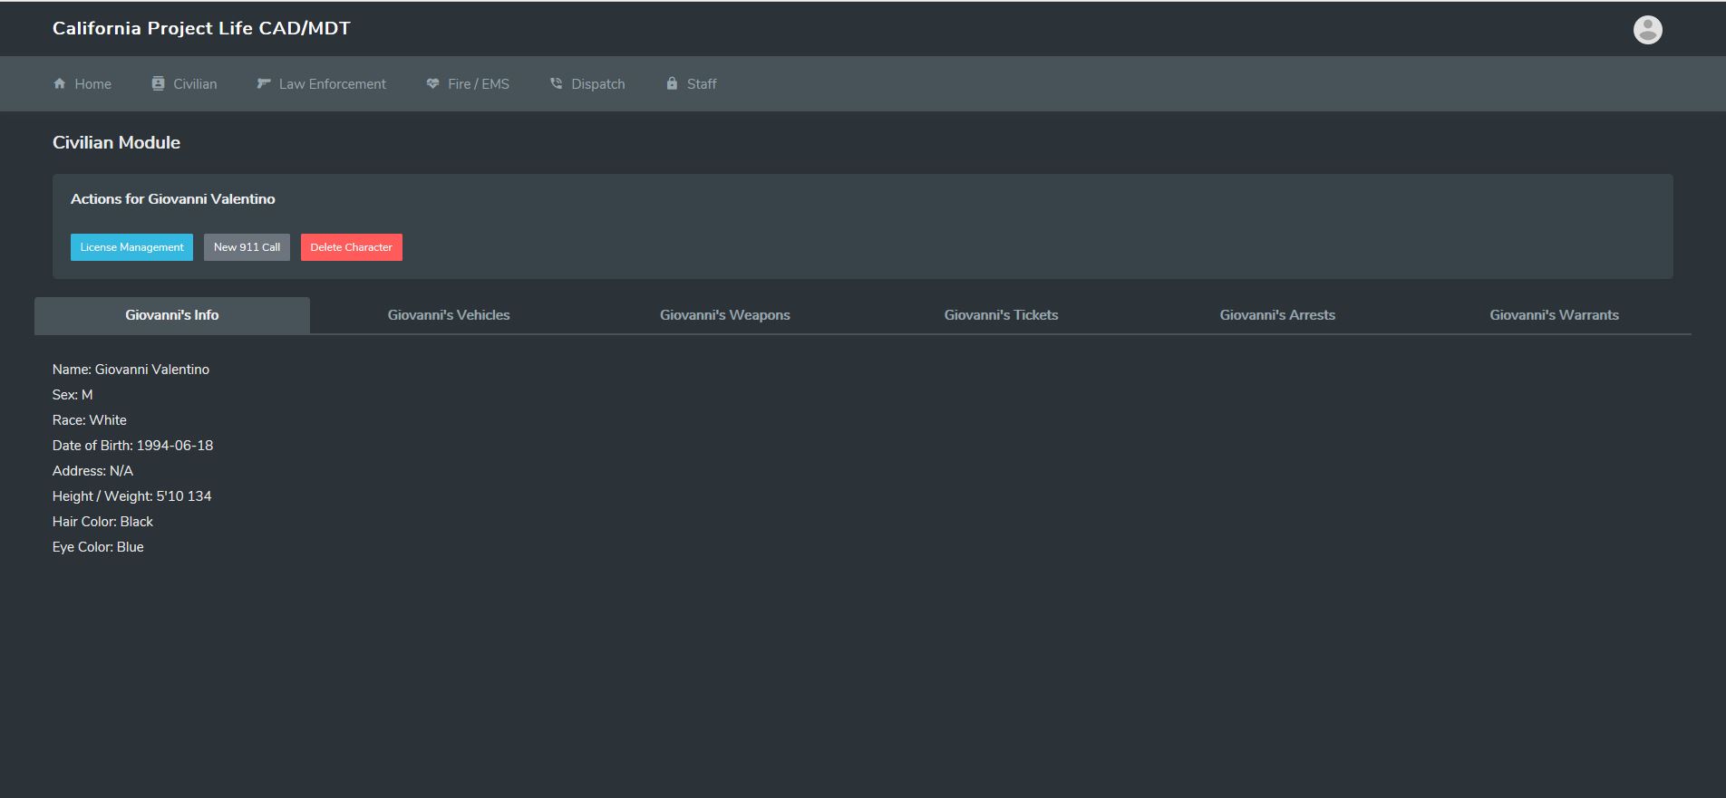Image resolution: width=1726 pixels, height=798 pixels.
Task: Open the Staff menu item
Action: coord(692,83)
